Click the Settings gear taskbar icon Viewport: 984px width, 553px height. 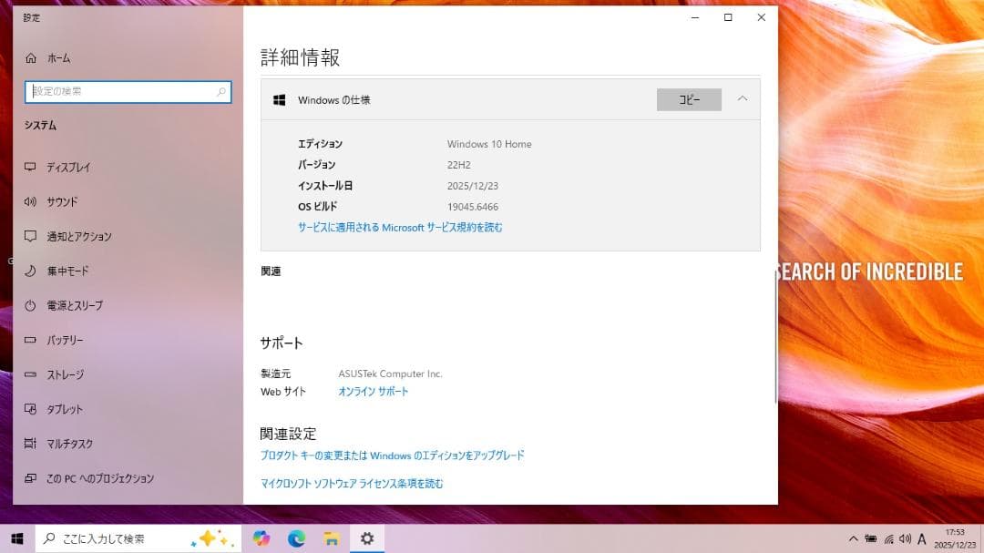367,538
